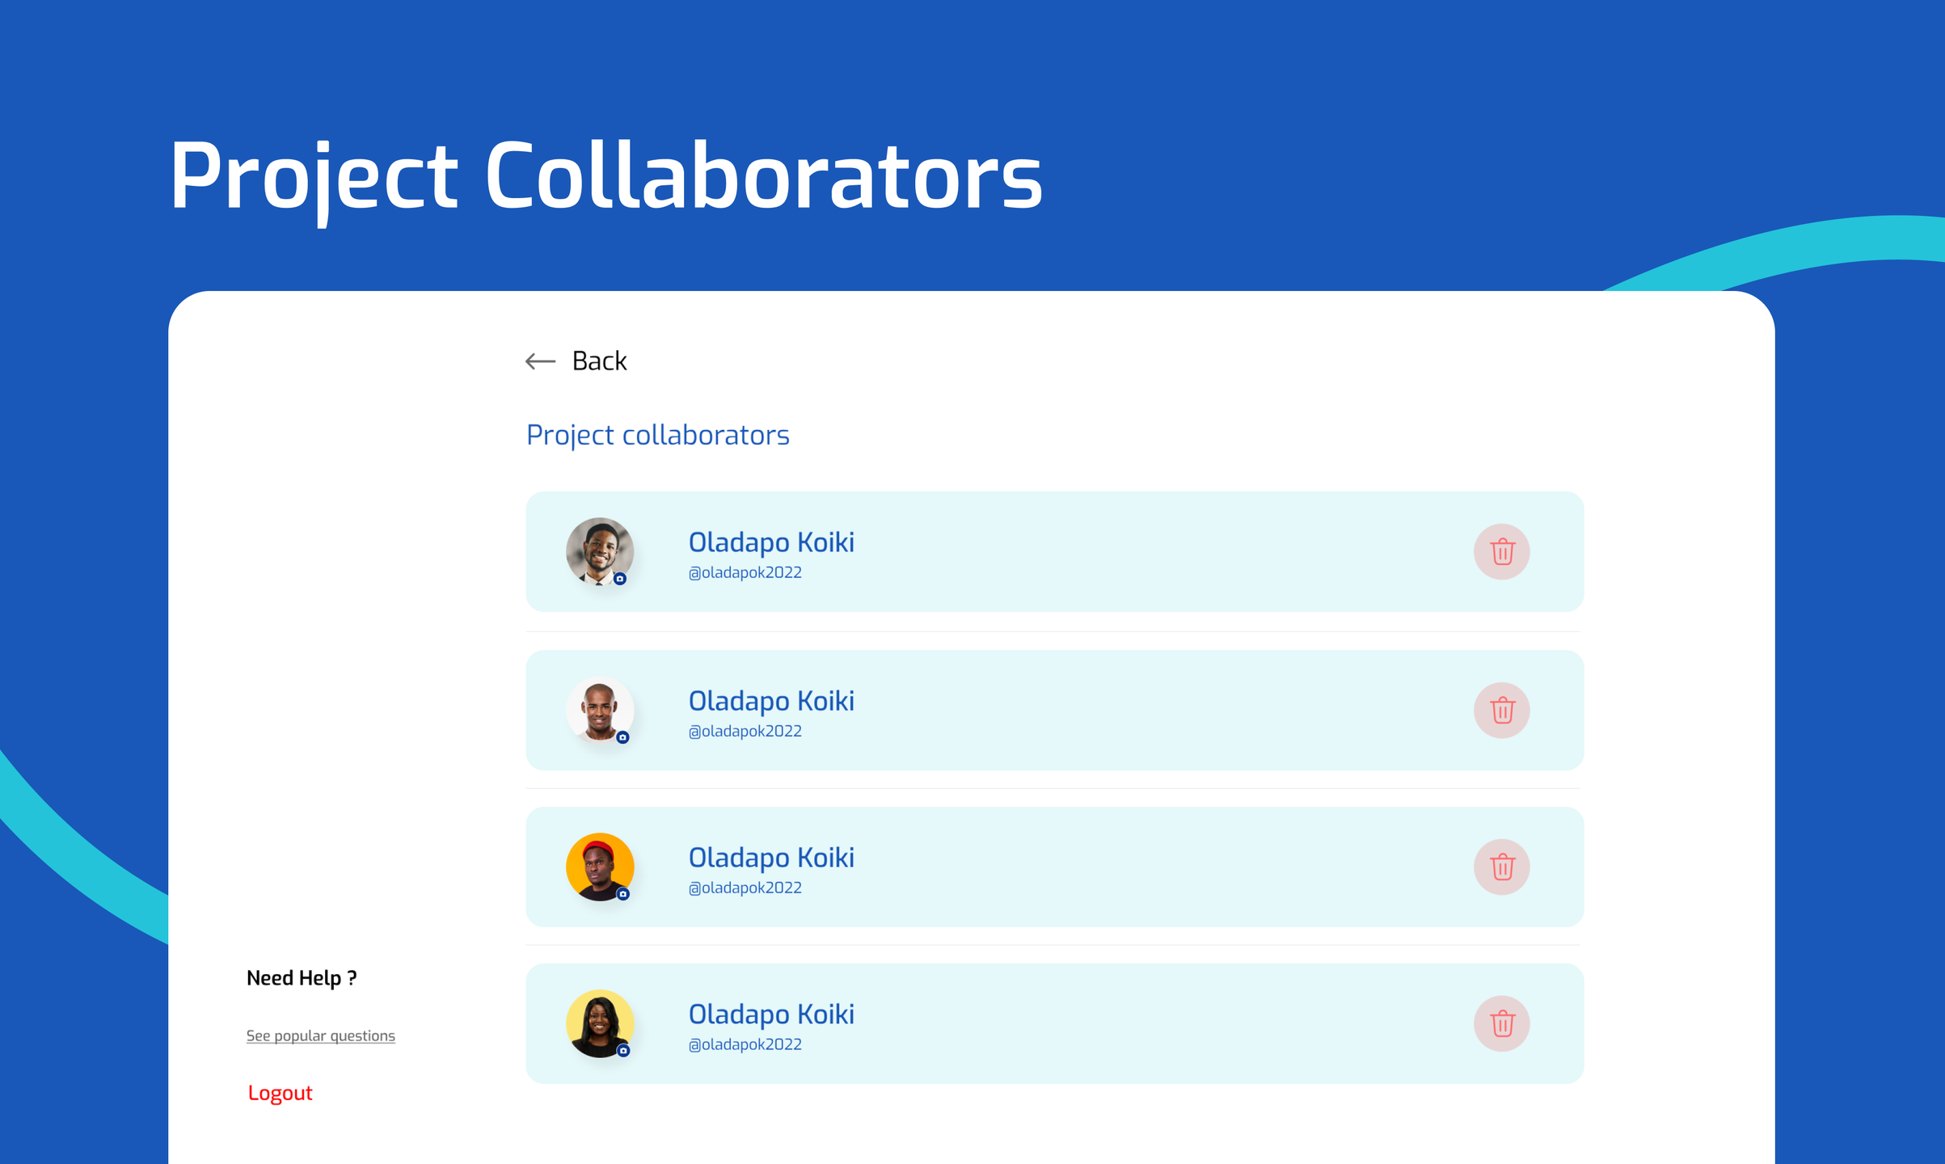
Task: Delete the fourth collaborator with trash icon
Action: click(x=1501, y=1024)
